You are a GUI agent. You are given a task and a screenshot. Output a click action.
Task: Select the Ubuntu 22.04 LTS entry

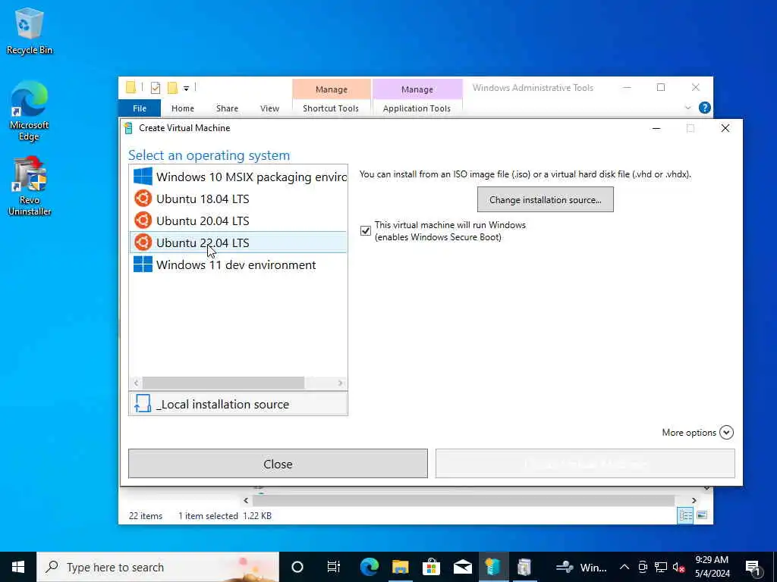click(238, 242)
